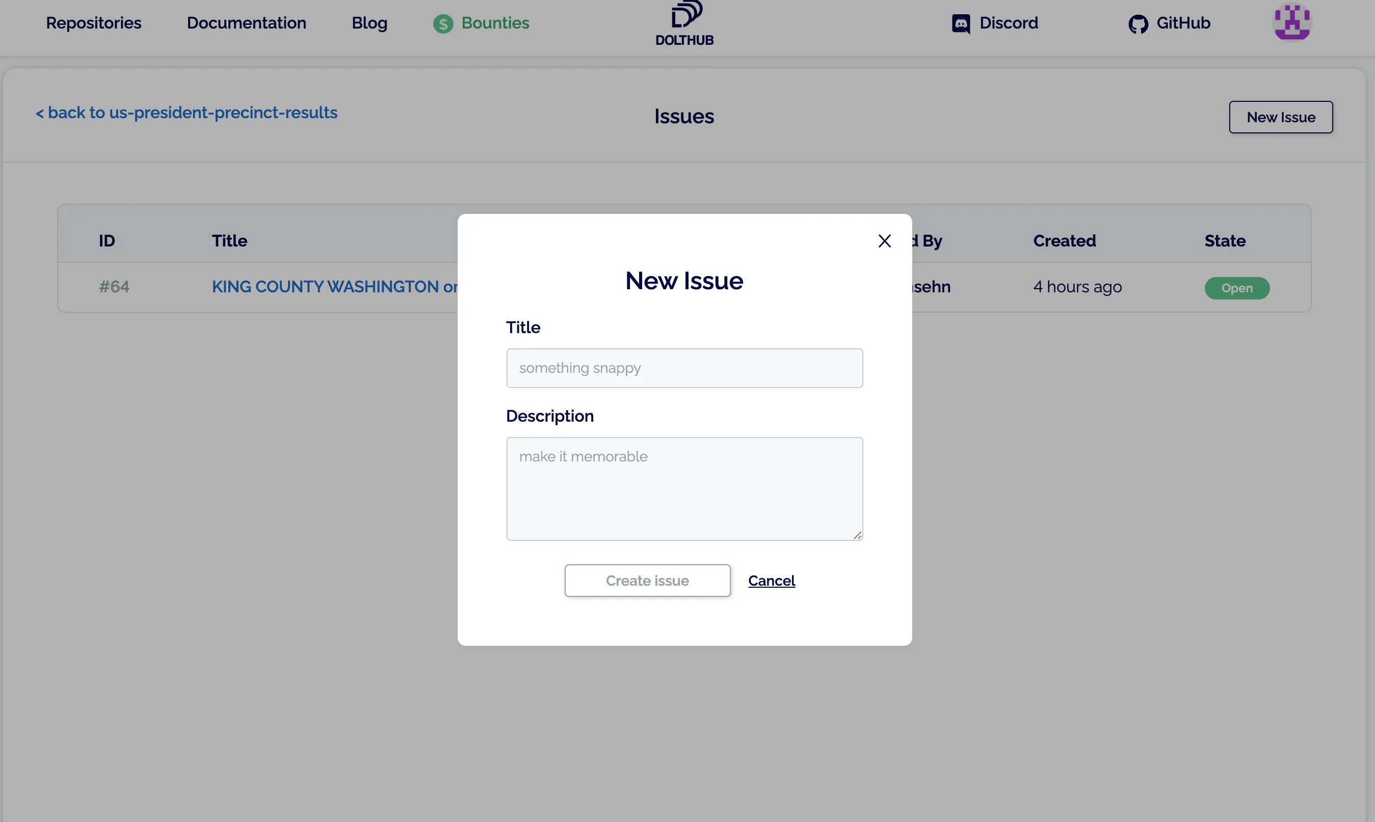
Task: Focus the Title input field
Action: (x=684, y=368)
